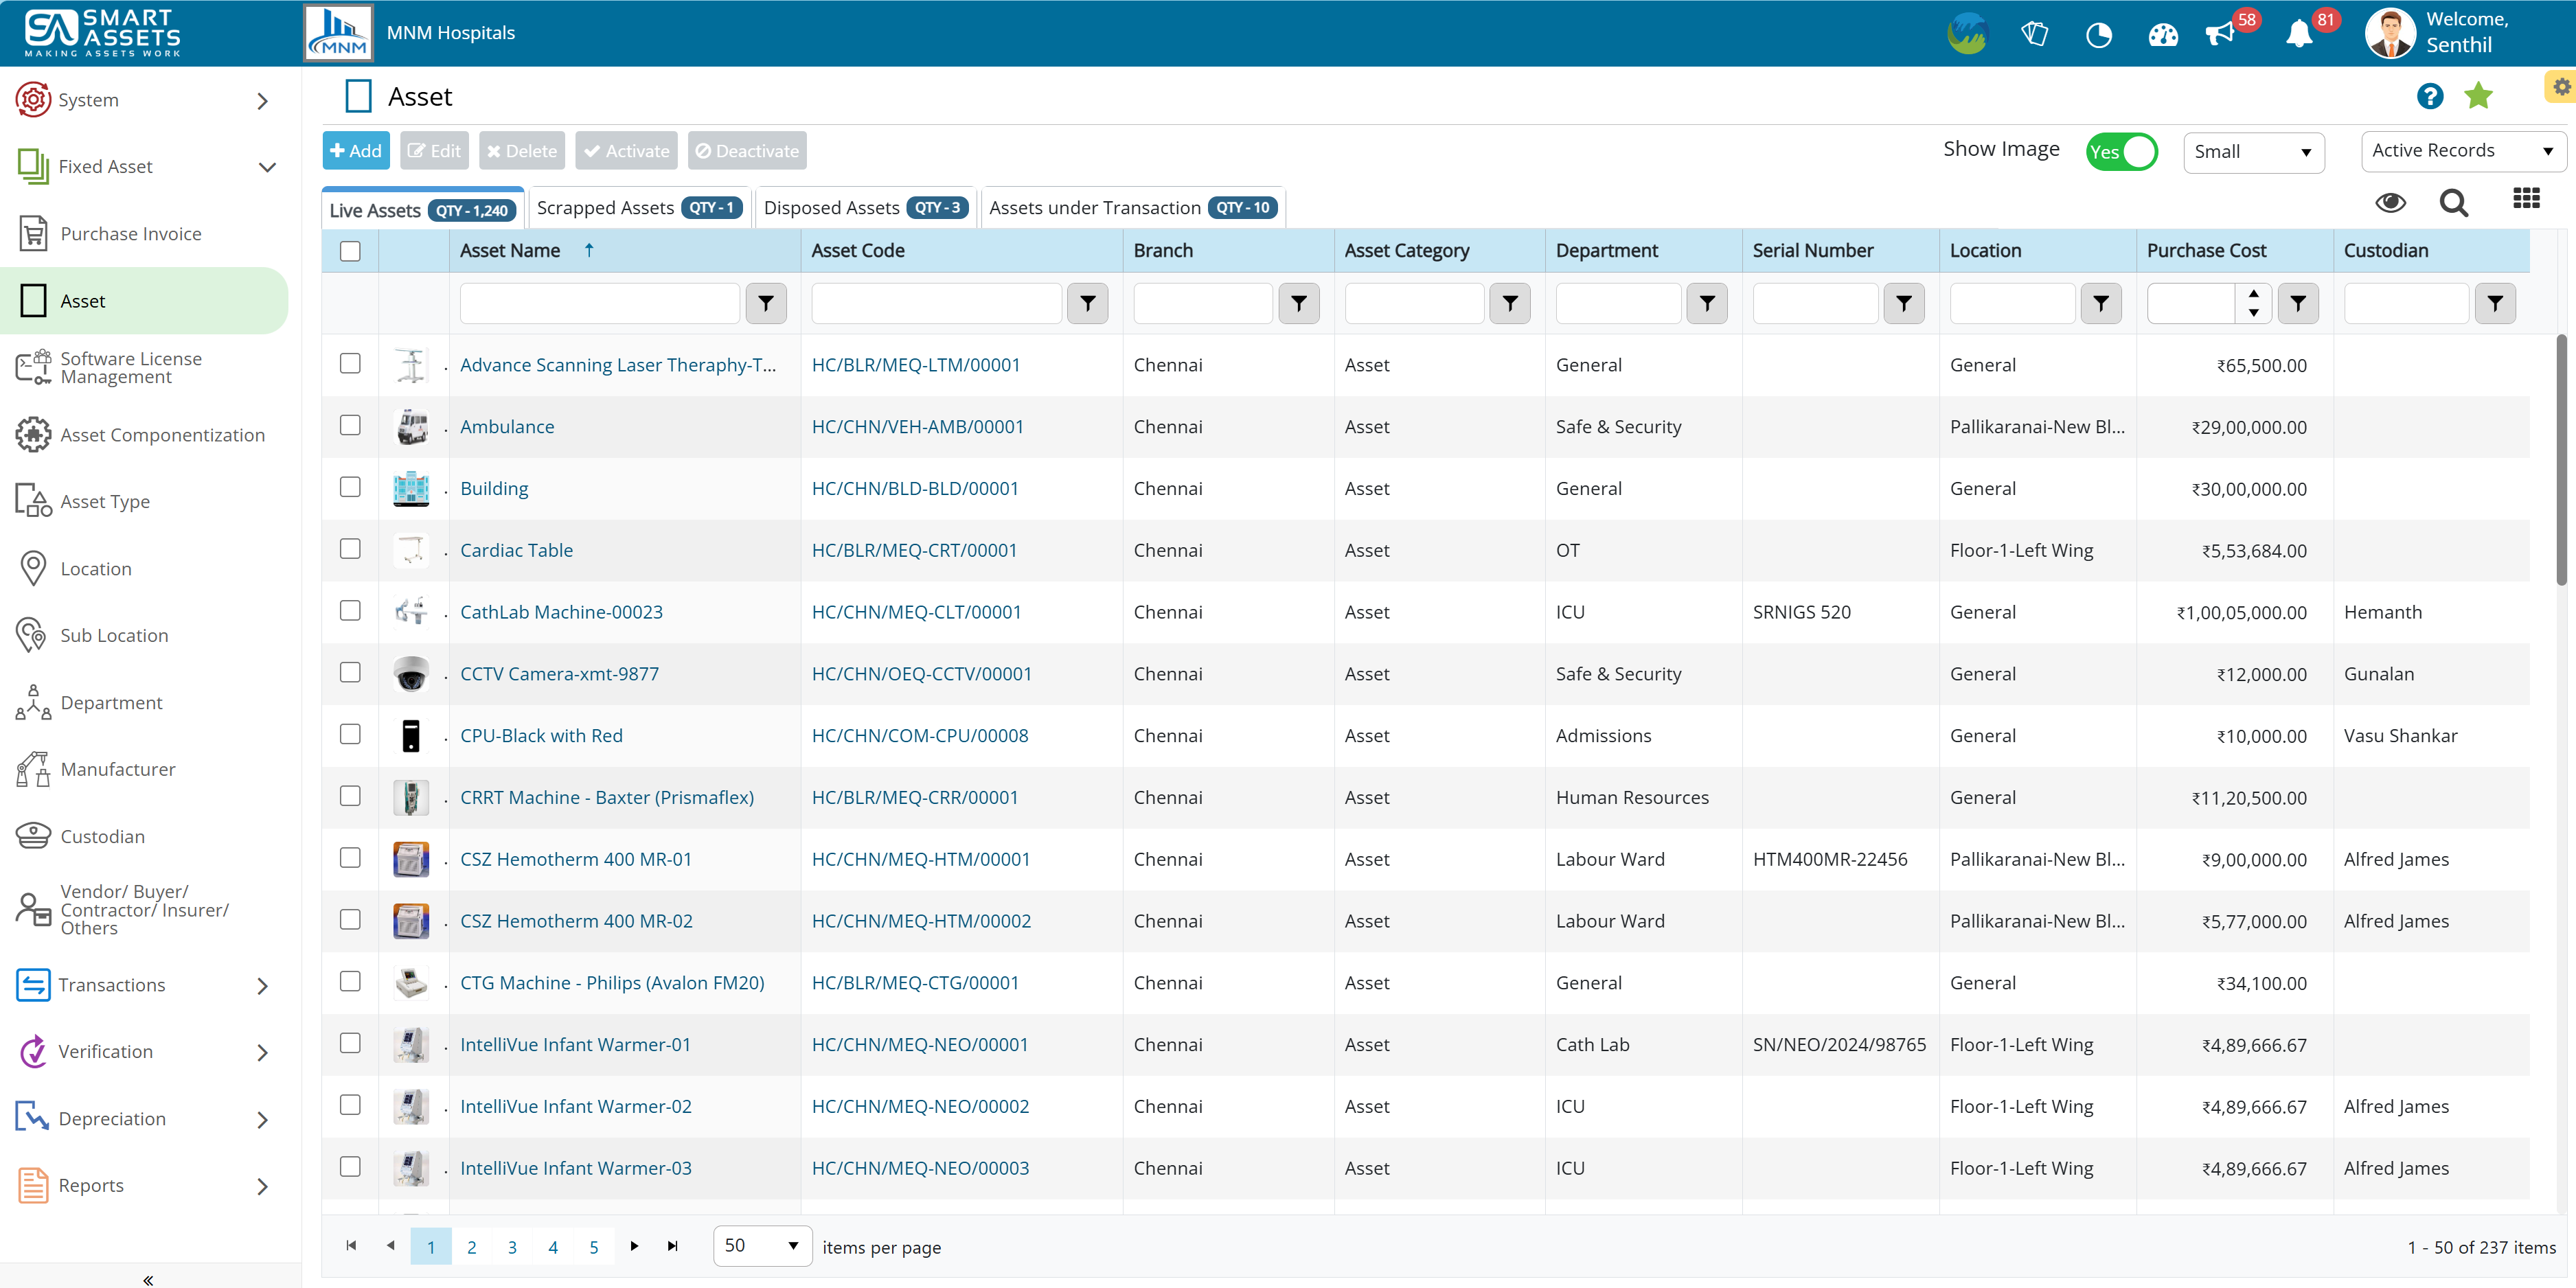
Task: Toggle the Show Image switch
Action: click(x=2121, y=152)
